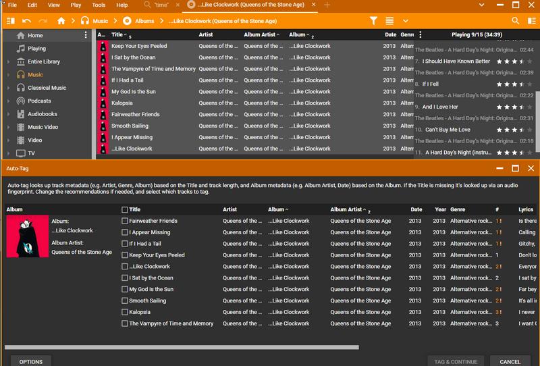540x366 pixels.
Task: Select the Podcasts icon in the sidebar
Action: (x=21, y=101)
